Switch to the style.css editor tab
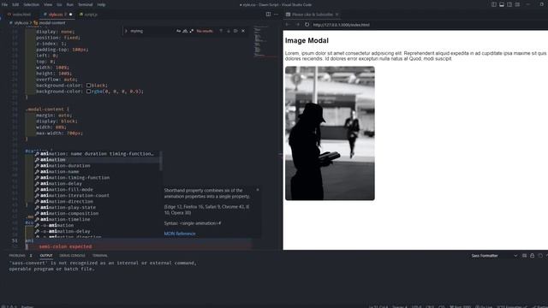The height and width of the screenshot is (308, 548). click(x=56, y=15)
